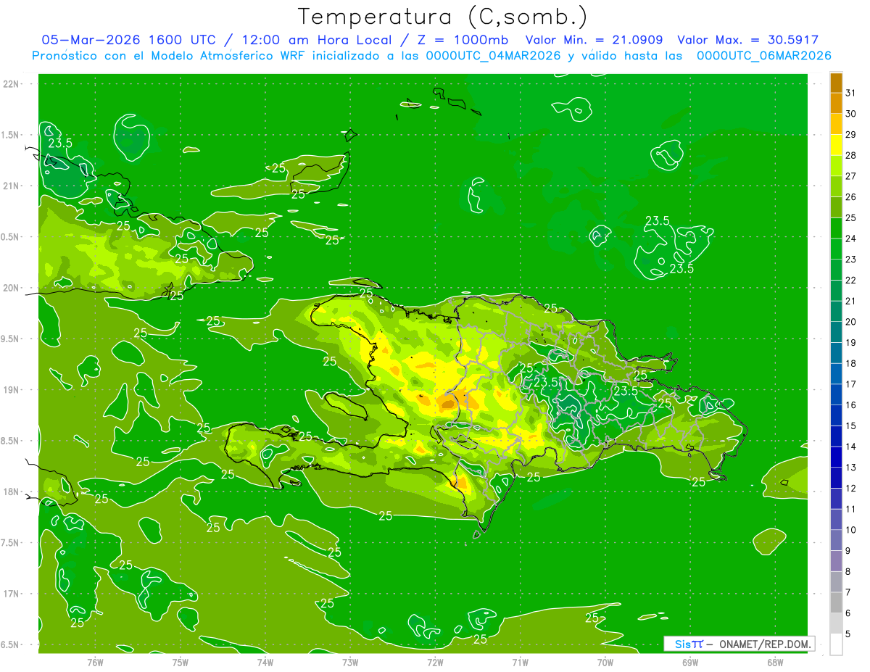Click the 75W longitude axis label
The height and width of the screenshot is (672, 870).
pyautogui.click(x=181, y=663)
